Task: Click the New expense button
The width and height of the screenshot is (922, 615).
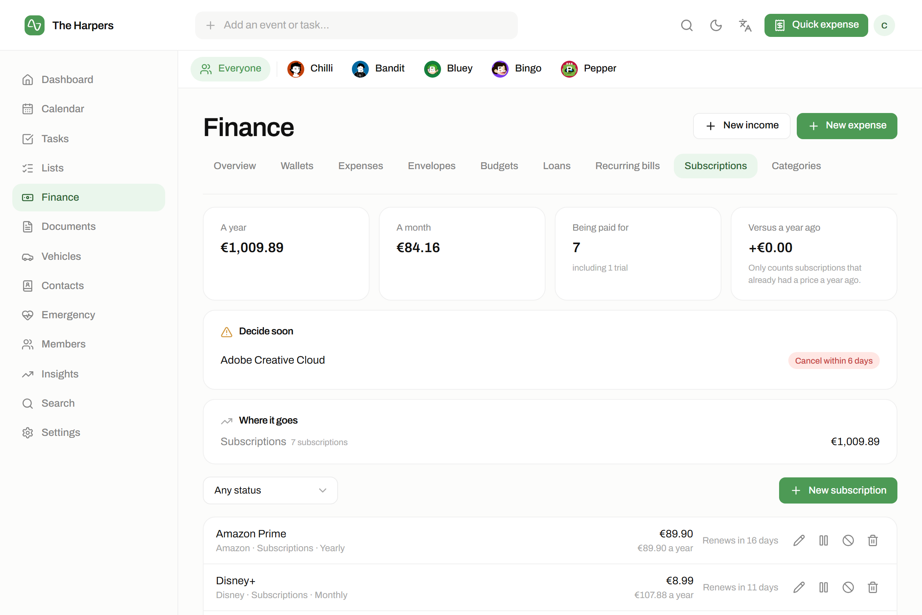Action: point(847,126)
